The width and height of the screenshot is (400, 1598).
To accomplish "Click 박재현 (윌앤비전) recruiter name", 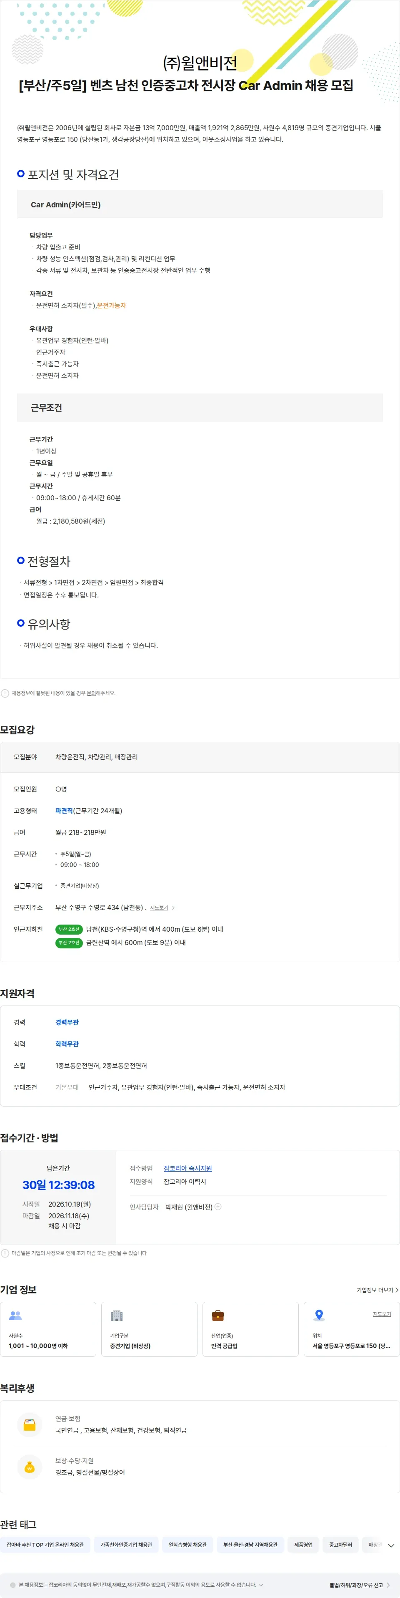I will tap(189, 1207).
